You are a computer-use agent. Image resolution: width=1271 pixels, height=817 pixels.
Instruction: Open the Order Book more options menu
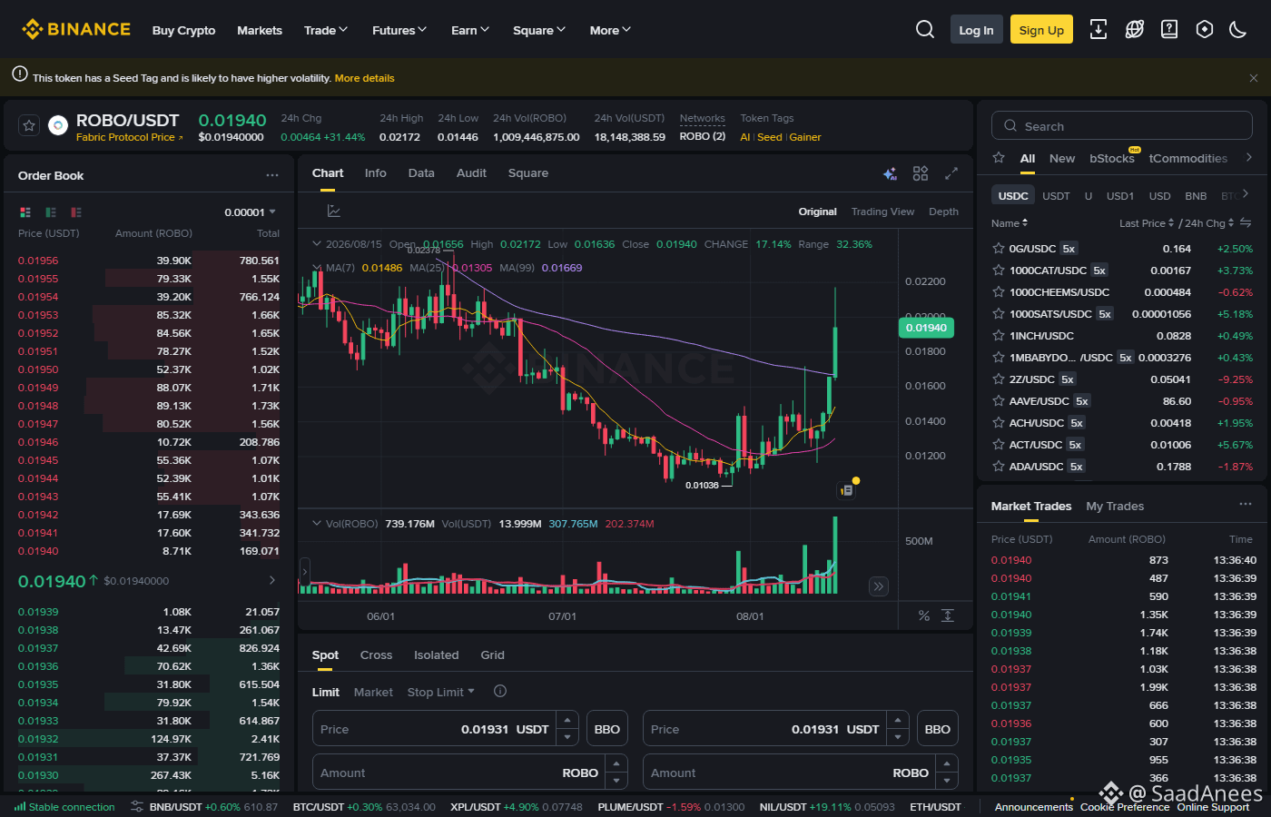coord(272,175)
